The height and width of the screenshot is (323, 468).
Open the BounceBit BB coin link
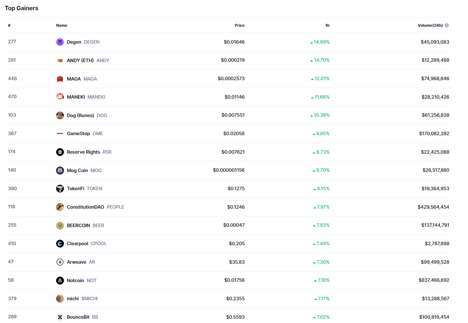(82, 317)
